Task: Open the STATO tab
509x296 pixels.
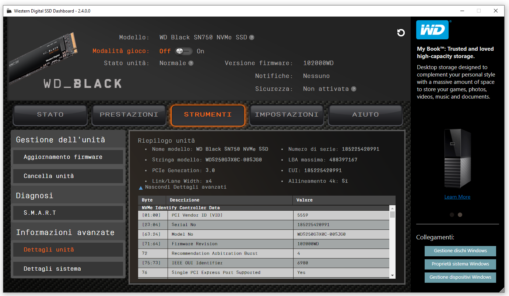Action: tap(50, 115)
